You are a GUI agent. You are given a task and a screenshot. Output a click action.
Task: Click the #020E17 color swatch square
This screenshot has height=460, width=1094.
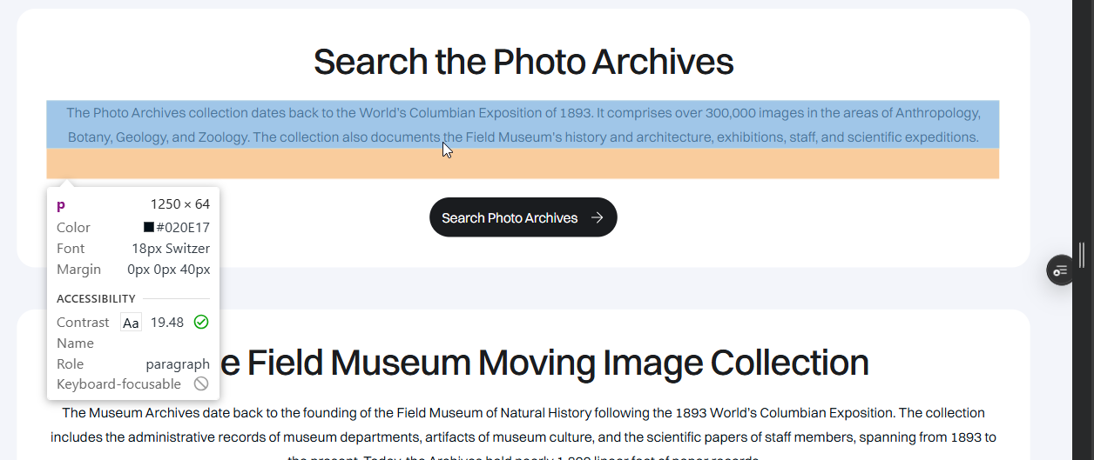149,227
